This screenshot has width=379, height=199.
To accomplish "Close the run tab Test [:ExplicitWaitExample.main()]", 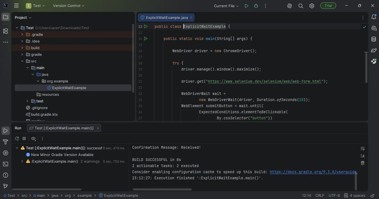I will (x=98, y=128).
